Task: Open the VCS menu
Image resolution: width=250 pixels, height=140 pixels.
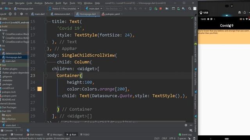Action: pos(79,3)
